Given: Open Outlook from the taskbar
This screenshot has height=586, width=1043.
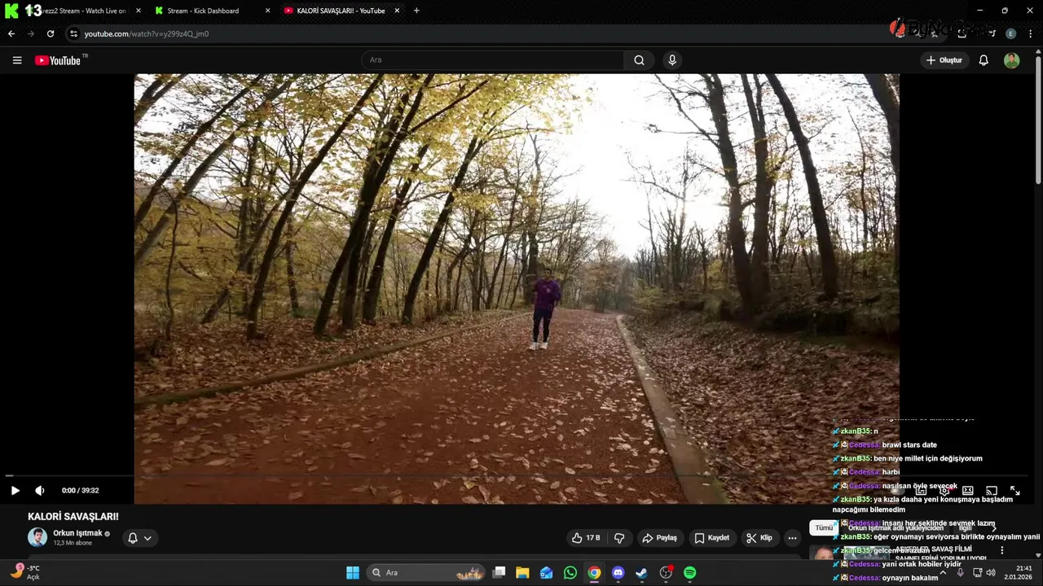Looking at the screenshot, I should click(547, 573).
